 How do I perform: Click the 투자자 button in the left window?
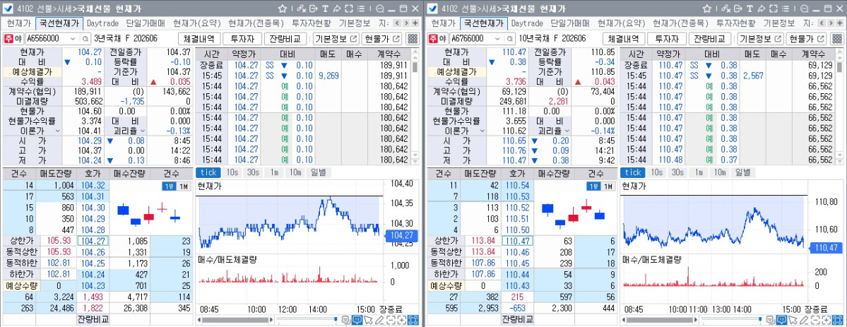pyautogui.click(x=242, y=39)
